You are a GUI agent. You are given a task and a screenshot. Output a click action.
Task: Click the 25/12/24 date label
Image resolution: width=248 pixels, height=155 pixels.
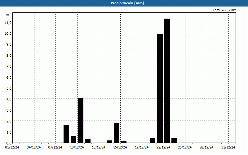point(185,148)
